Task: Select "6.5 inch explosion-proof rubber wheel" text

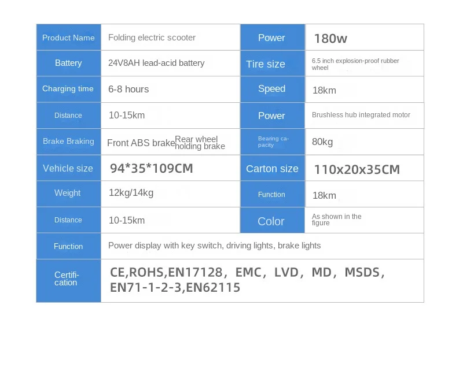Action: tap(355, 64)
